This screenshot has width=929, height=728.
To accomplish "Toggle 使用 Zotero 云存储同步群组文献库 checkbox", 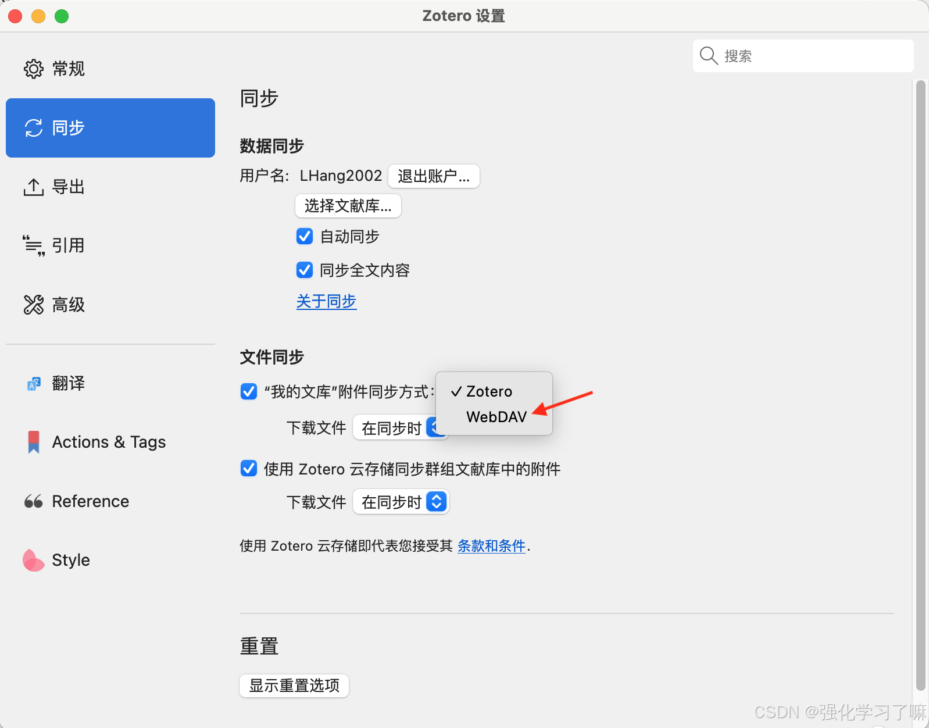I will tap(249, 468).
